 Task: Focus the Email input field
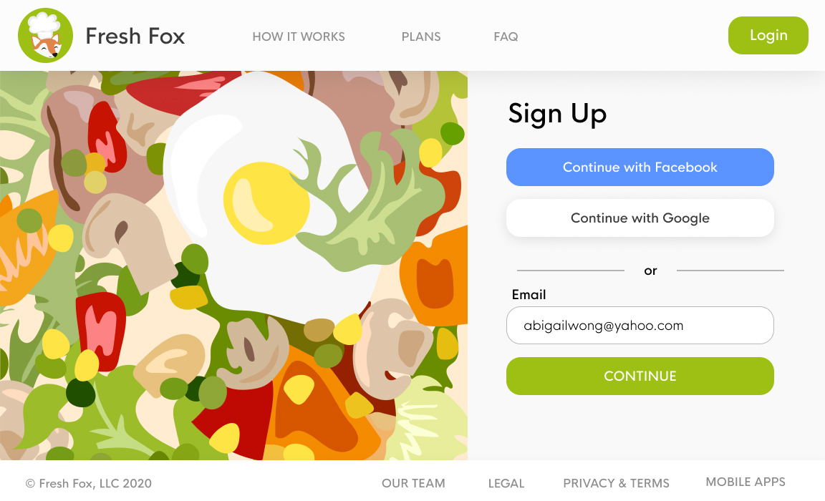point(640,326)
